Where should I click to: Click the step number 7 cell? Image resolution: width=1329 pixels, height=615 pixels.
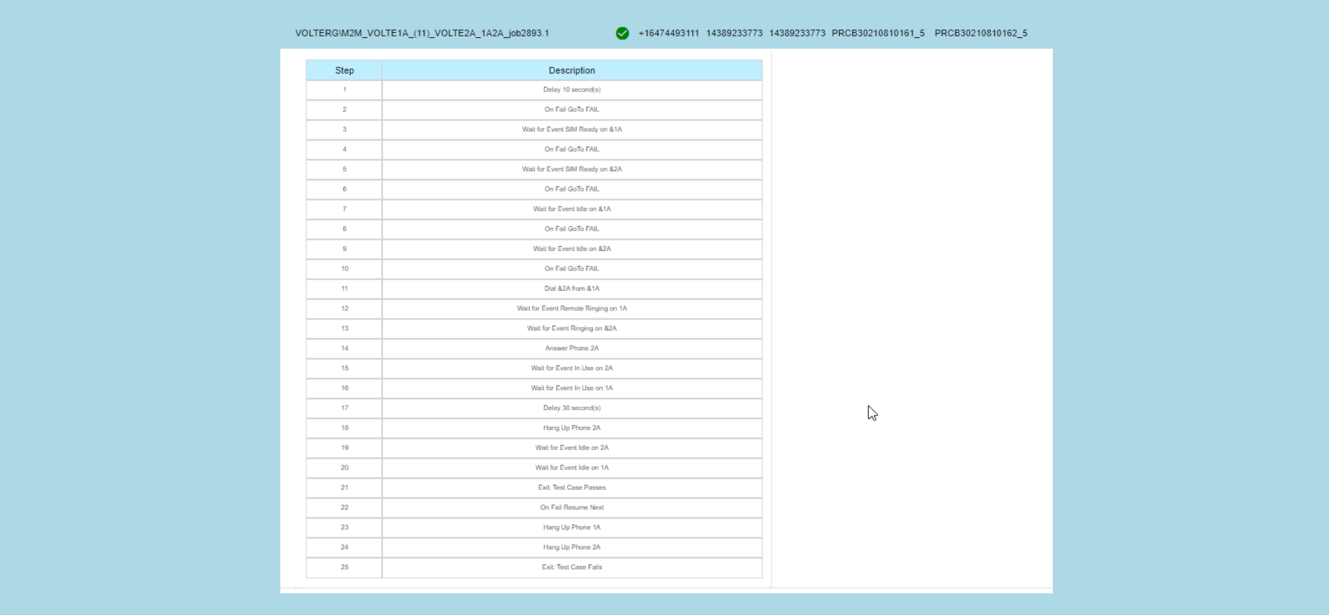coord(345,209)
